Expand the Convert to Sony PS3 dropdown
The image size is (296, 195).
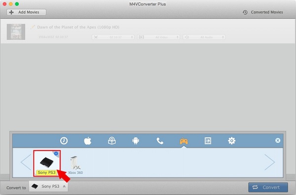48,186
